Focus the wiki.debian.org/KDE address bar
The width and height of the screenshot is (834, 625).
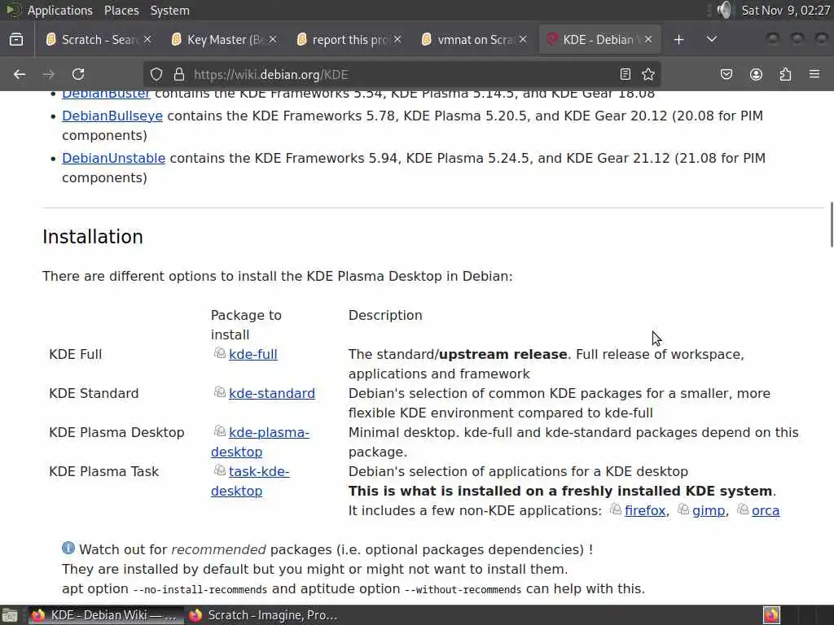click(x=402, y=74)
